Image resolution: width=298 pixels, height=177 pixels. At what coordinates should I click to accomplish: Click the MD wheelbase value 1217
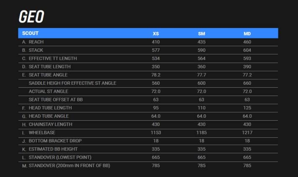[247, 132]
